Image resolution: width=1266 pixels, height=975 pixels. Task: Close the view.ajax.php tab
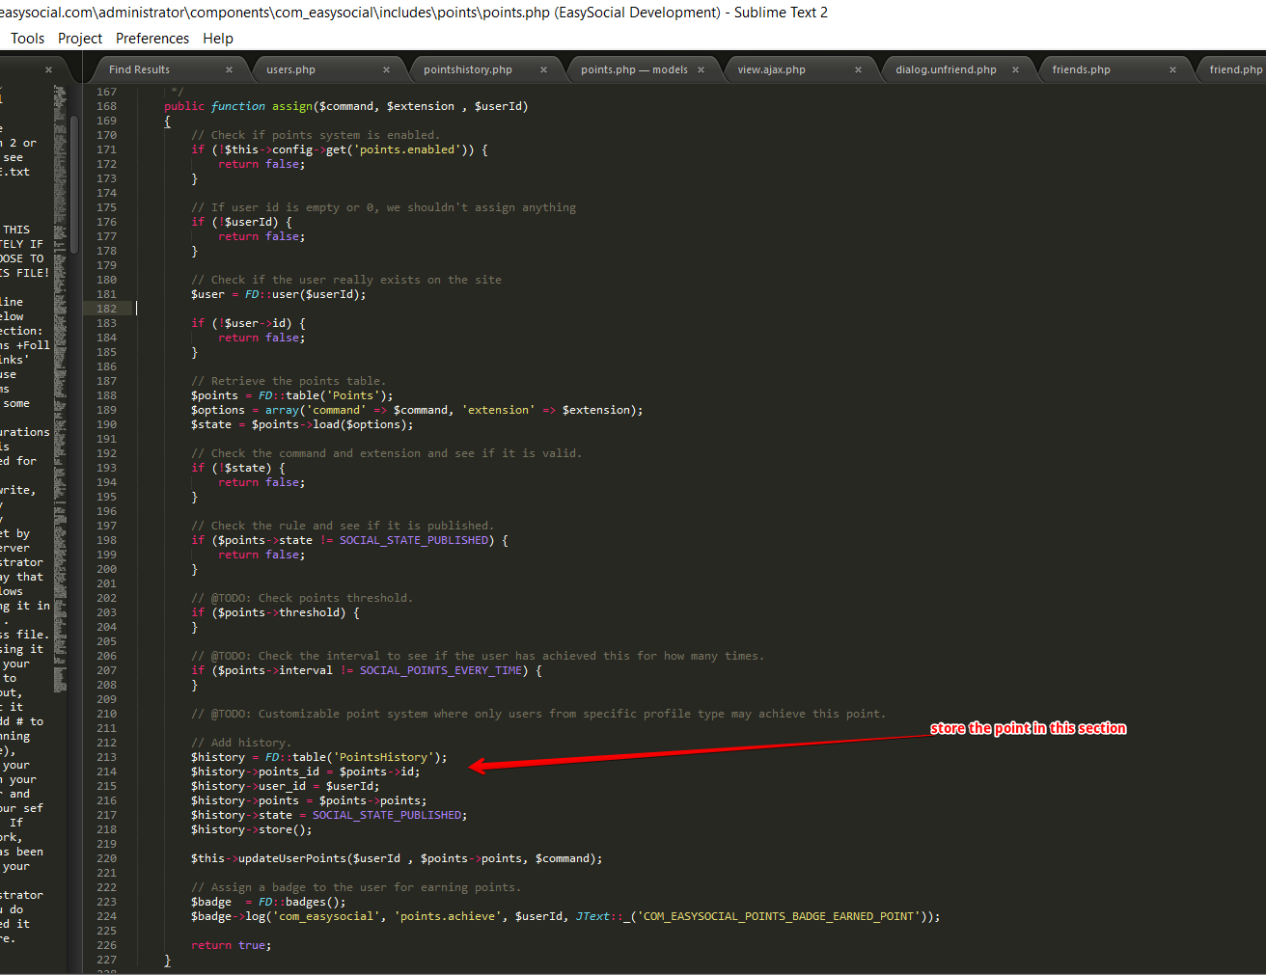pos(858,69)
